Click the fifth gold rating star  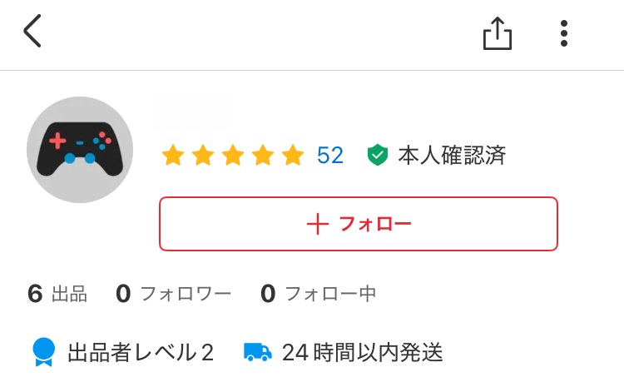(292, 156)
